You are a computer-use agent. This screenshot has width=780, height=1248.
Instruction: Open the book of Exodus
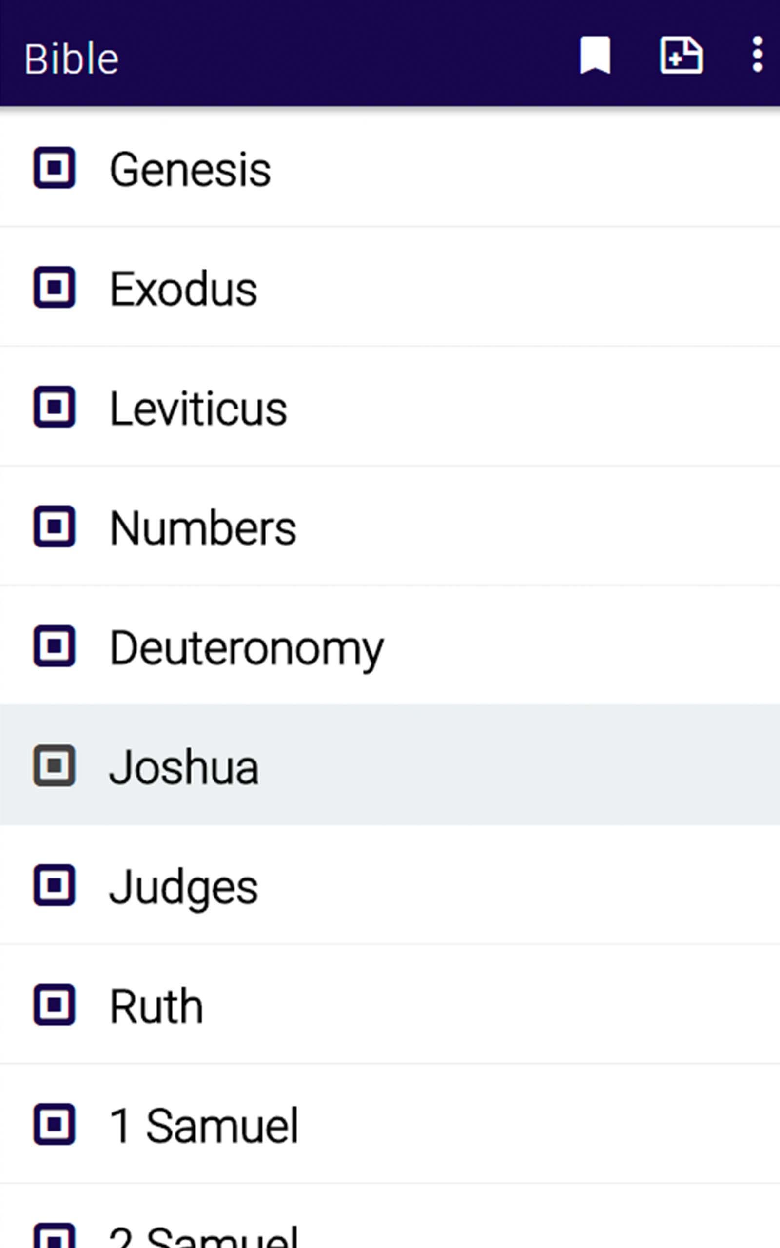390,287
